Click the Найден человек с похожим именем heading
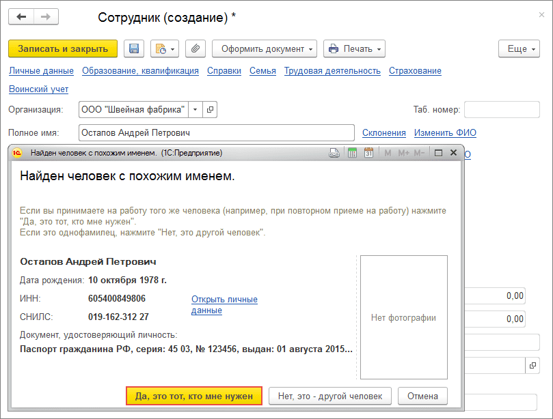 coord(127,175)
